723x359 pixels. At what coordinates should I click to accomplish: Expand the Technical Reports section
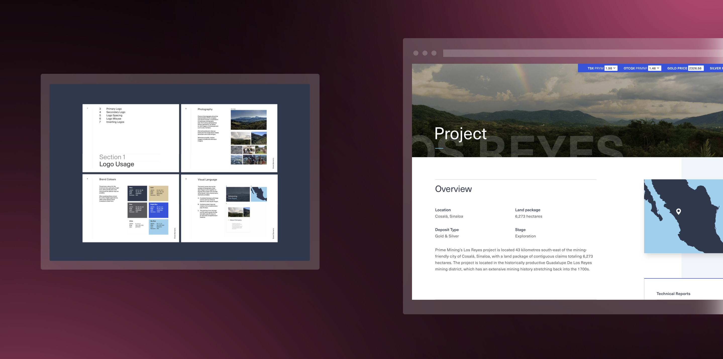[673, 293]
